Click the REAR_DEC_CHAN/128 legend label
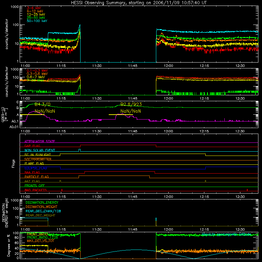This screenshot has height=262, width=262. pos(43,211)
